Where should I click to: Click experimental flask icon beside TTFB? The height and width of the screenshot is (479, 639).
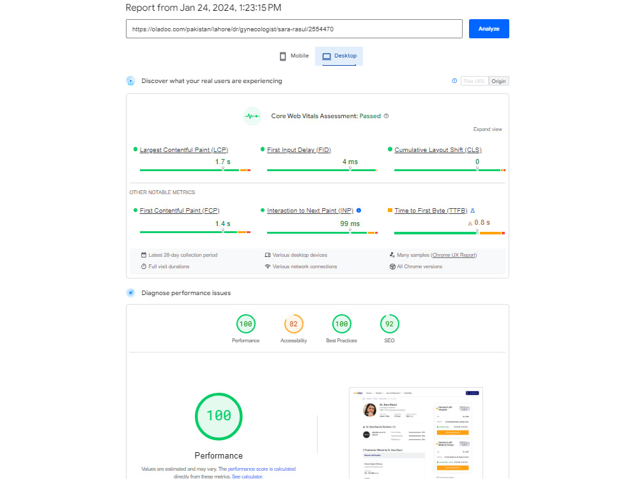[473, 211]
